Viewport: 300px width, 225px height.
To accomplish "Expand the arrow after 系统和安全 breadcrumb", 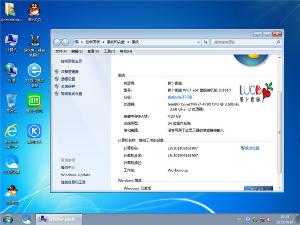I will (128, 42).
